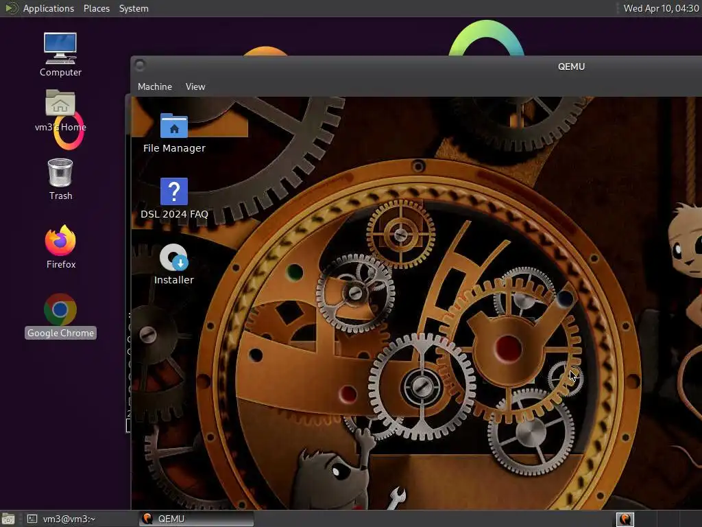Launch Google Chrome from the desktop

point(60,316)
